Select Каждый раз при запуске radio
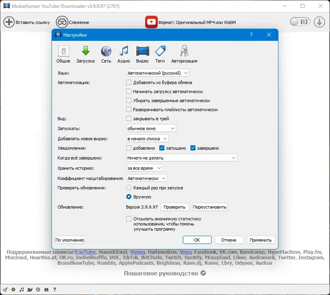This screenshot has height=295, width=330. 129,187
